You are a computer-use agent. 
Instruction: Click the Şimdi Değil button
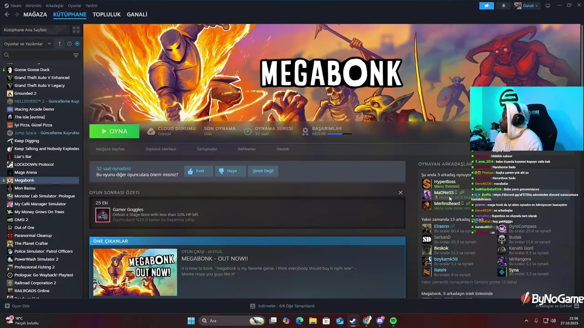(263, 171)
